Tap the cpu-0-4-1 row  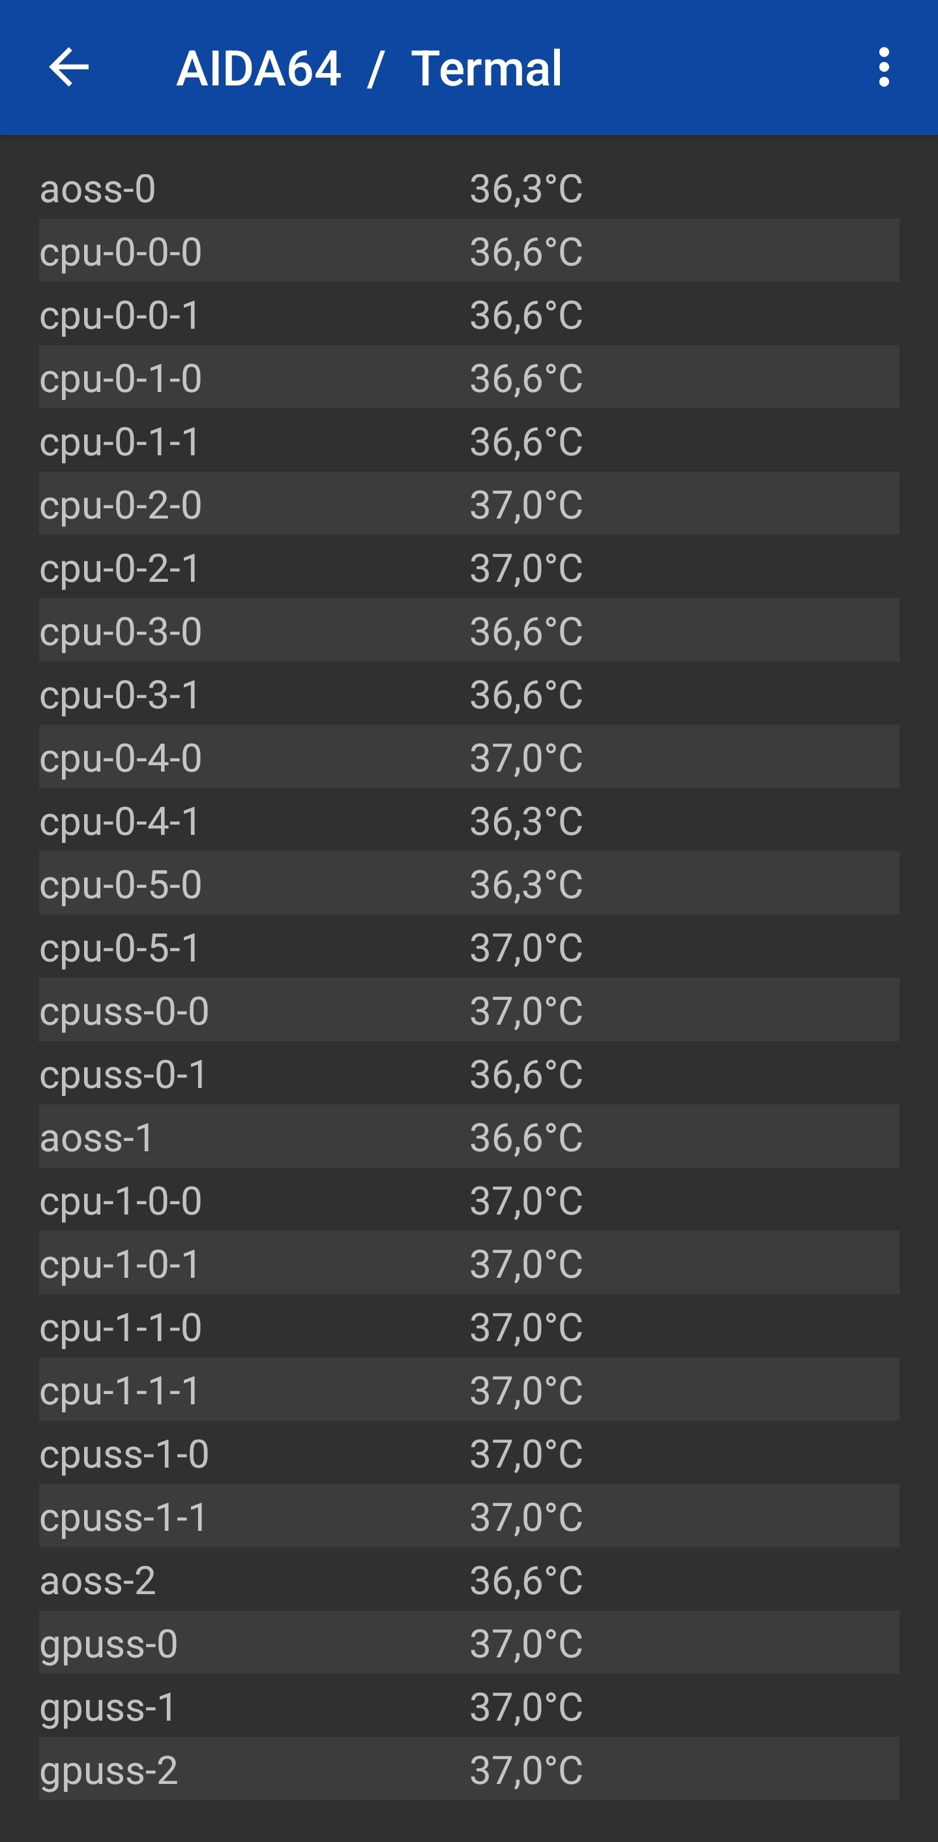tap(469, 821)
